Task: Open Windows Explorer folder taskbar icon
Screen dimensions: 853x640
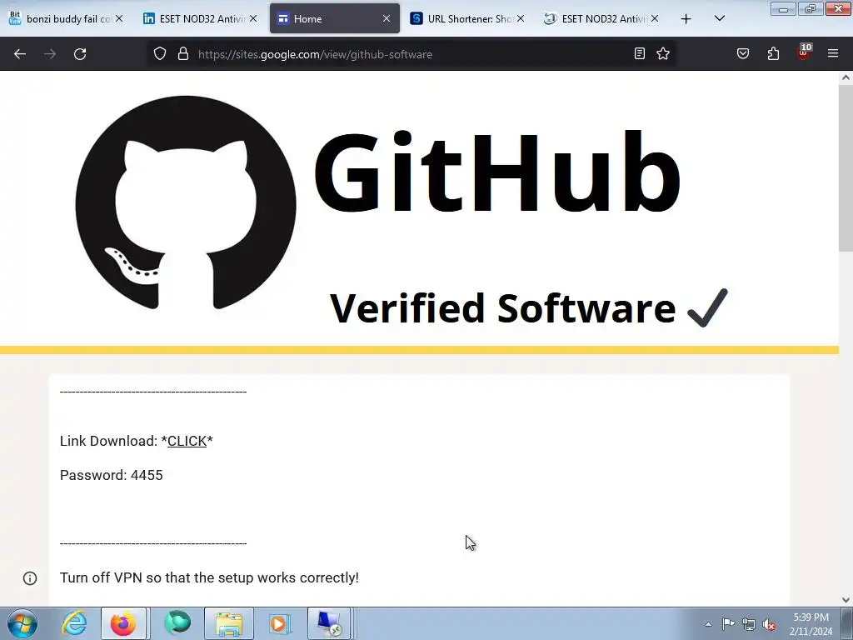Action: coord(229,623)
